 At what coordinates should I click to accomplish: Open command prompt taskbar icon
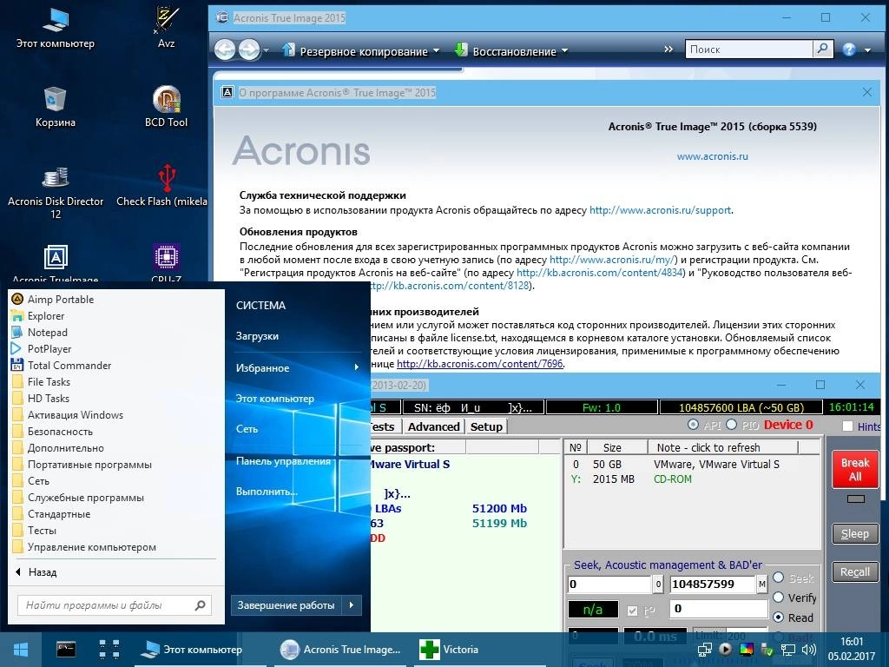click(66, 650)
